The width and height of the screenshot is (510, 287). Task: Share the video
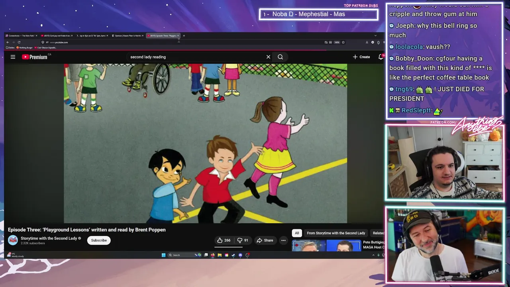[x=265, y=240]
